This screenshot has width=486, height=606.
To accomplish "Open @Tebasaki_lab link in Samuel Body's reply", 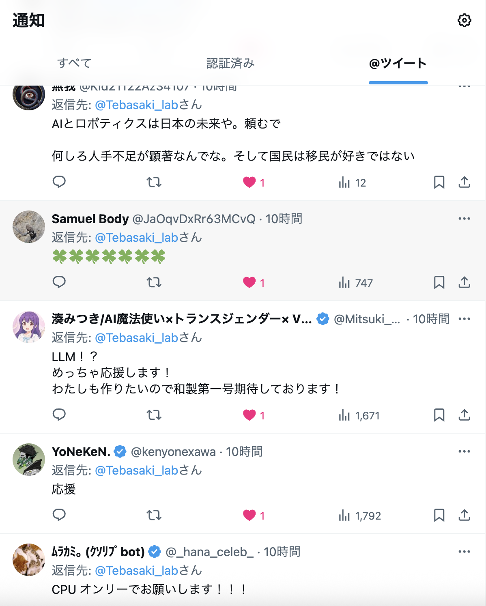I will coord(137,238).
